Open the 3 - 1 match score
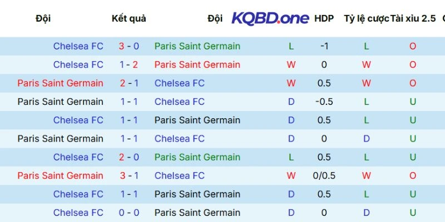The height and width of the screenshot is (222, 445). point(128,175)
